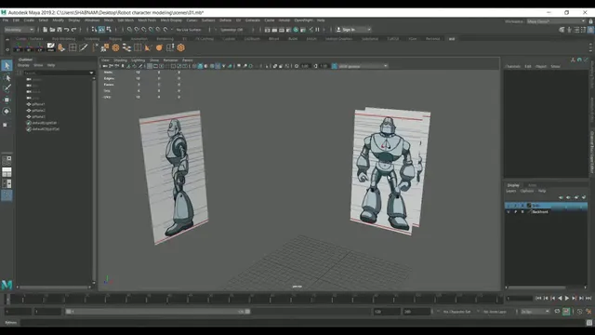Open the playback speed fps dropdown
Image resolution: width=595 pixels, height=335 pixels.
pos(535,312)
